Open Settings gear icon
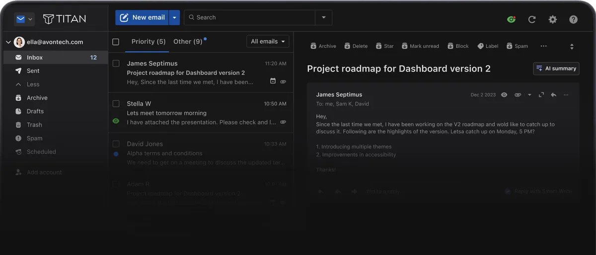This screenshot has width=596, height=255. point(553,19)
